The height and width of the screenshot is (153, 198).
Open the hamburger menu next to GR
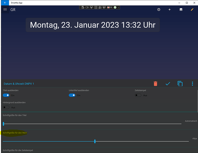(x=5, y=9)
